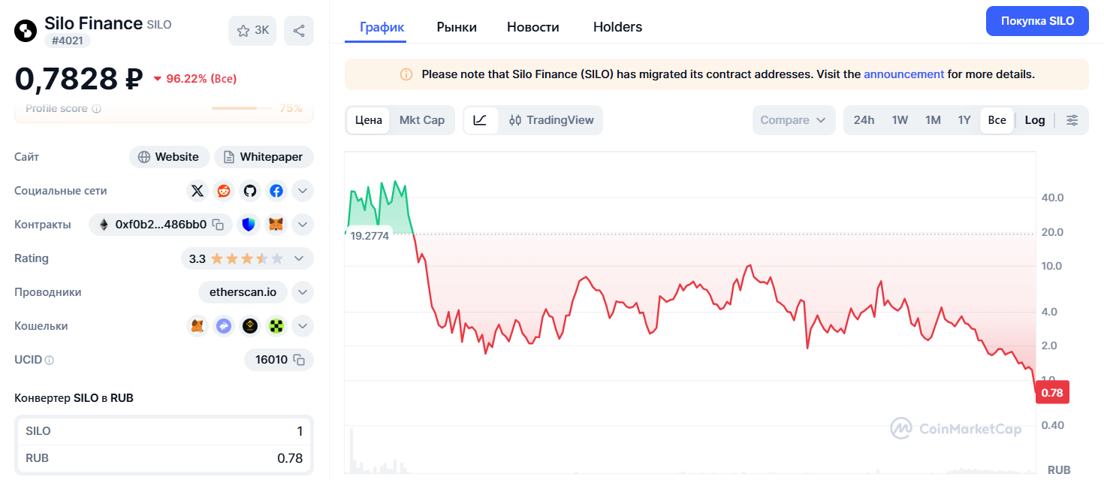Toggle Log scale on the chart
The width and height of the screenshot is (1104, 480).
coord(1035,120)
